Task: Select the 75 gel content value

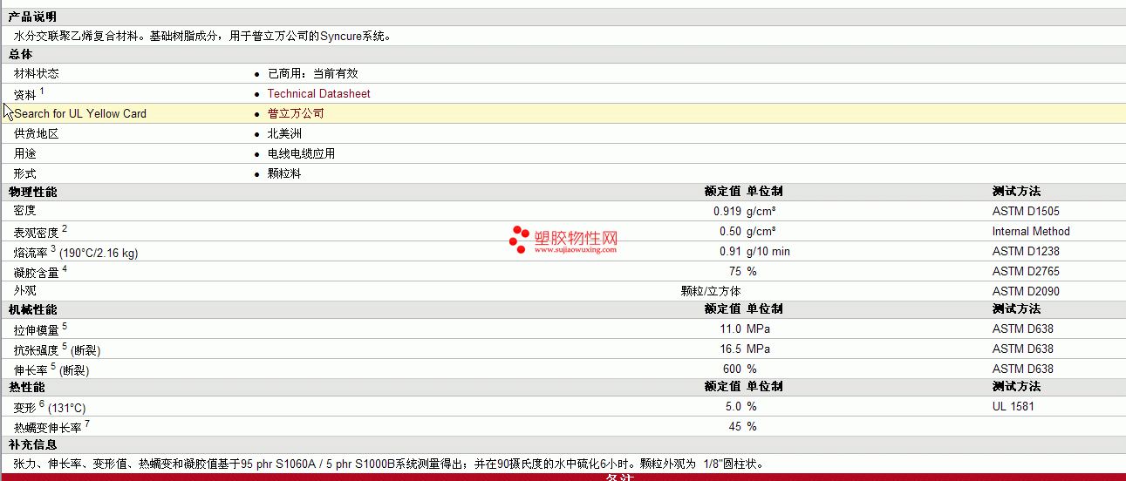Action: 735,271
